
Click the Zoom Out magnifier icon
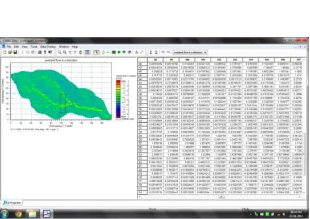[x=65, y=52]
